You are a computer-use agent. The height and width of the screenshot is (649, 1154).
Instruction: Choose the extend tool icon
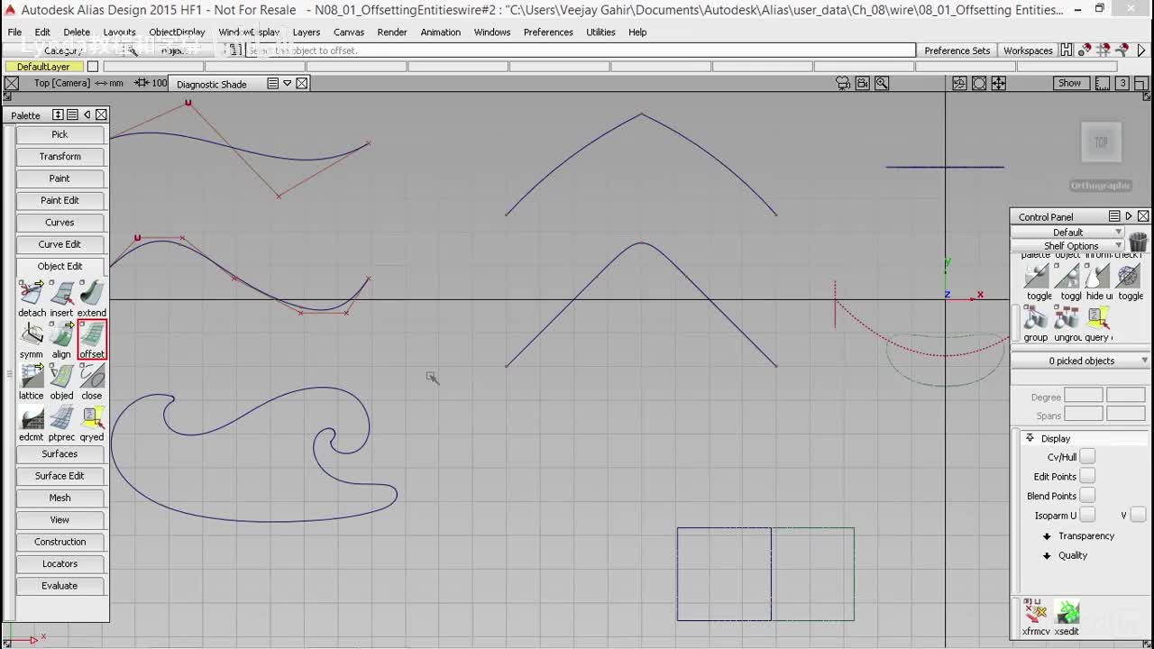[x=92, y=293]
